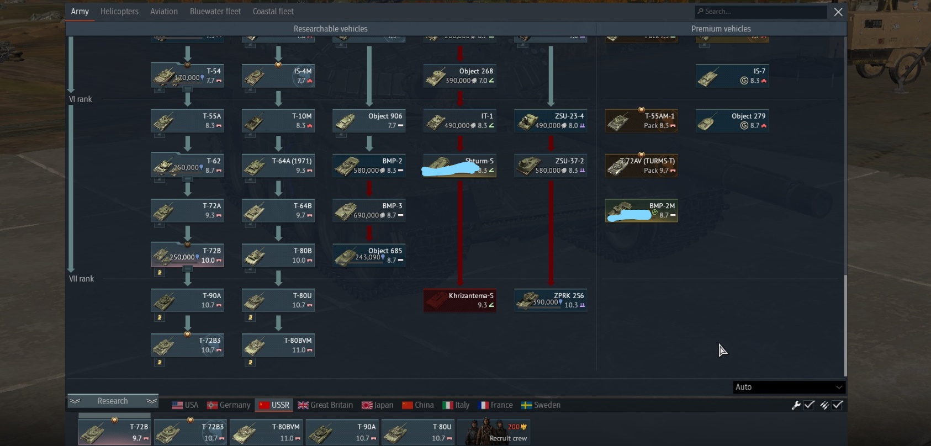Image resolution: width=931 pixels, height=446 pixels.
Task: Choose the T-72AV (TURMS-T) pack vehicle
Action: (642, 166)
